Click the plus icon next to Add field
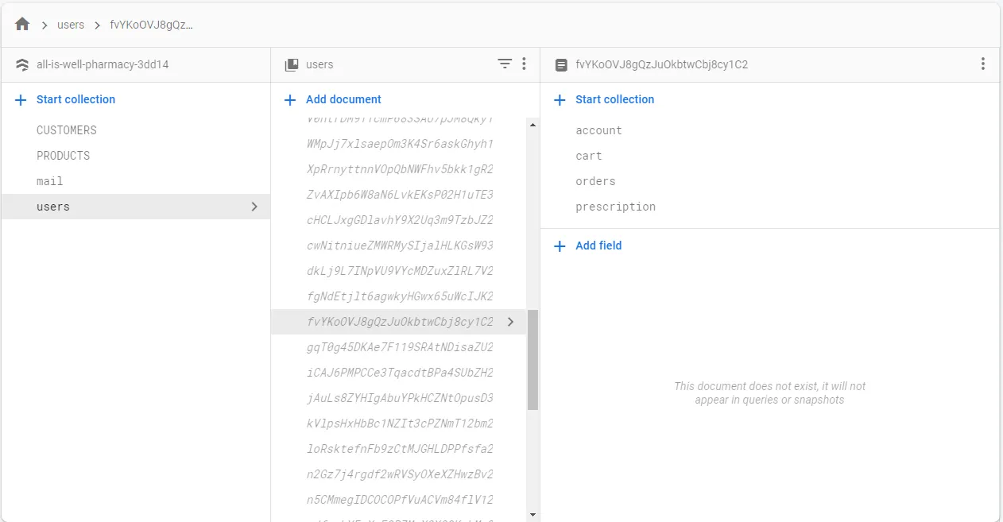Screen dimensions: 1003x522 pyautogui.click(x=560, y=246)
